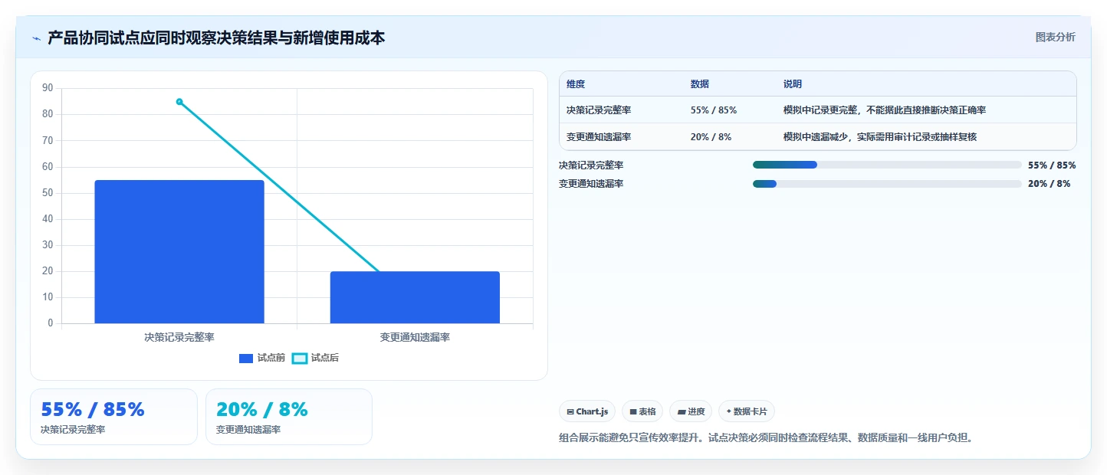
Task: Click table cell 20% / 8%
Action: point(711,136)
